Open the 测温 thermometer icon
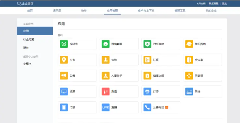Viewport: 240px width, 123px height. [x=106, y=92]
